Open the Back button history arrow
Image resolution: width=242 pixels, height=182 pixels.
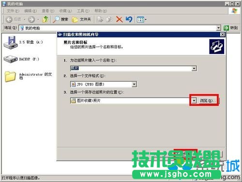(25, 19)
